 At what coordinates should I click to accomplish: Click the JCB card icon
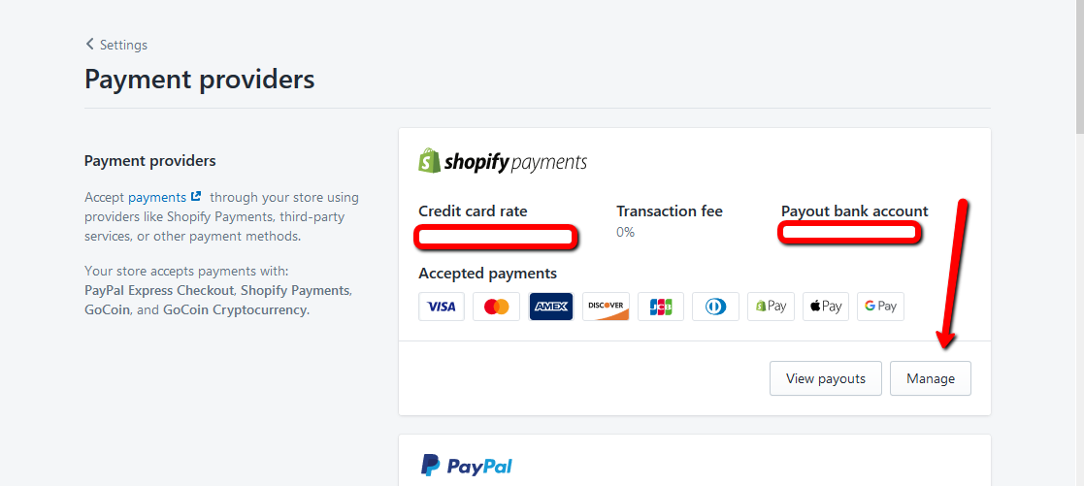661,307
